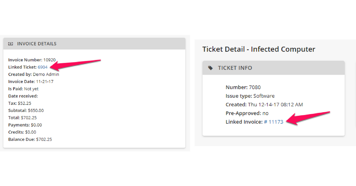This screenshot has width=356, height=186.
Task: Click the Date received field label
Action: tap(23, 96)
